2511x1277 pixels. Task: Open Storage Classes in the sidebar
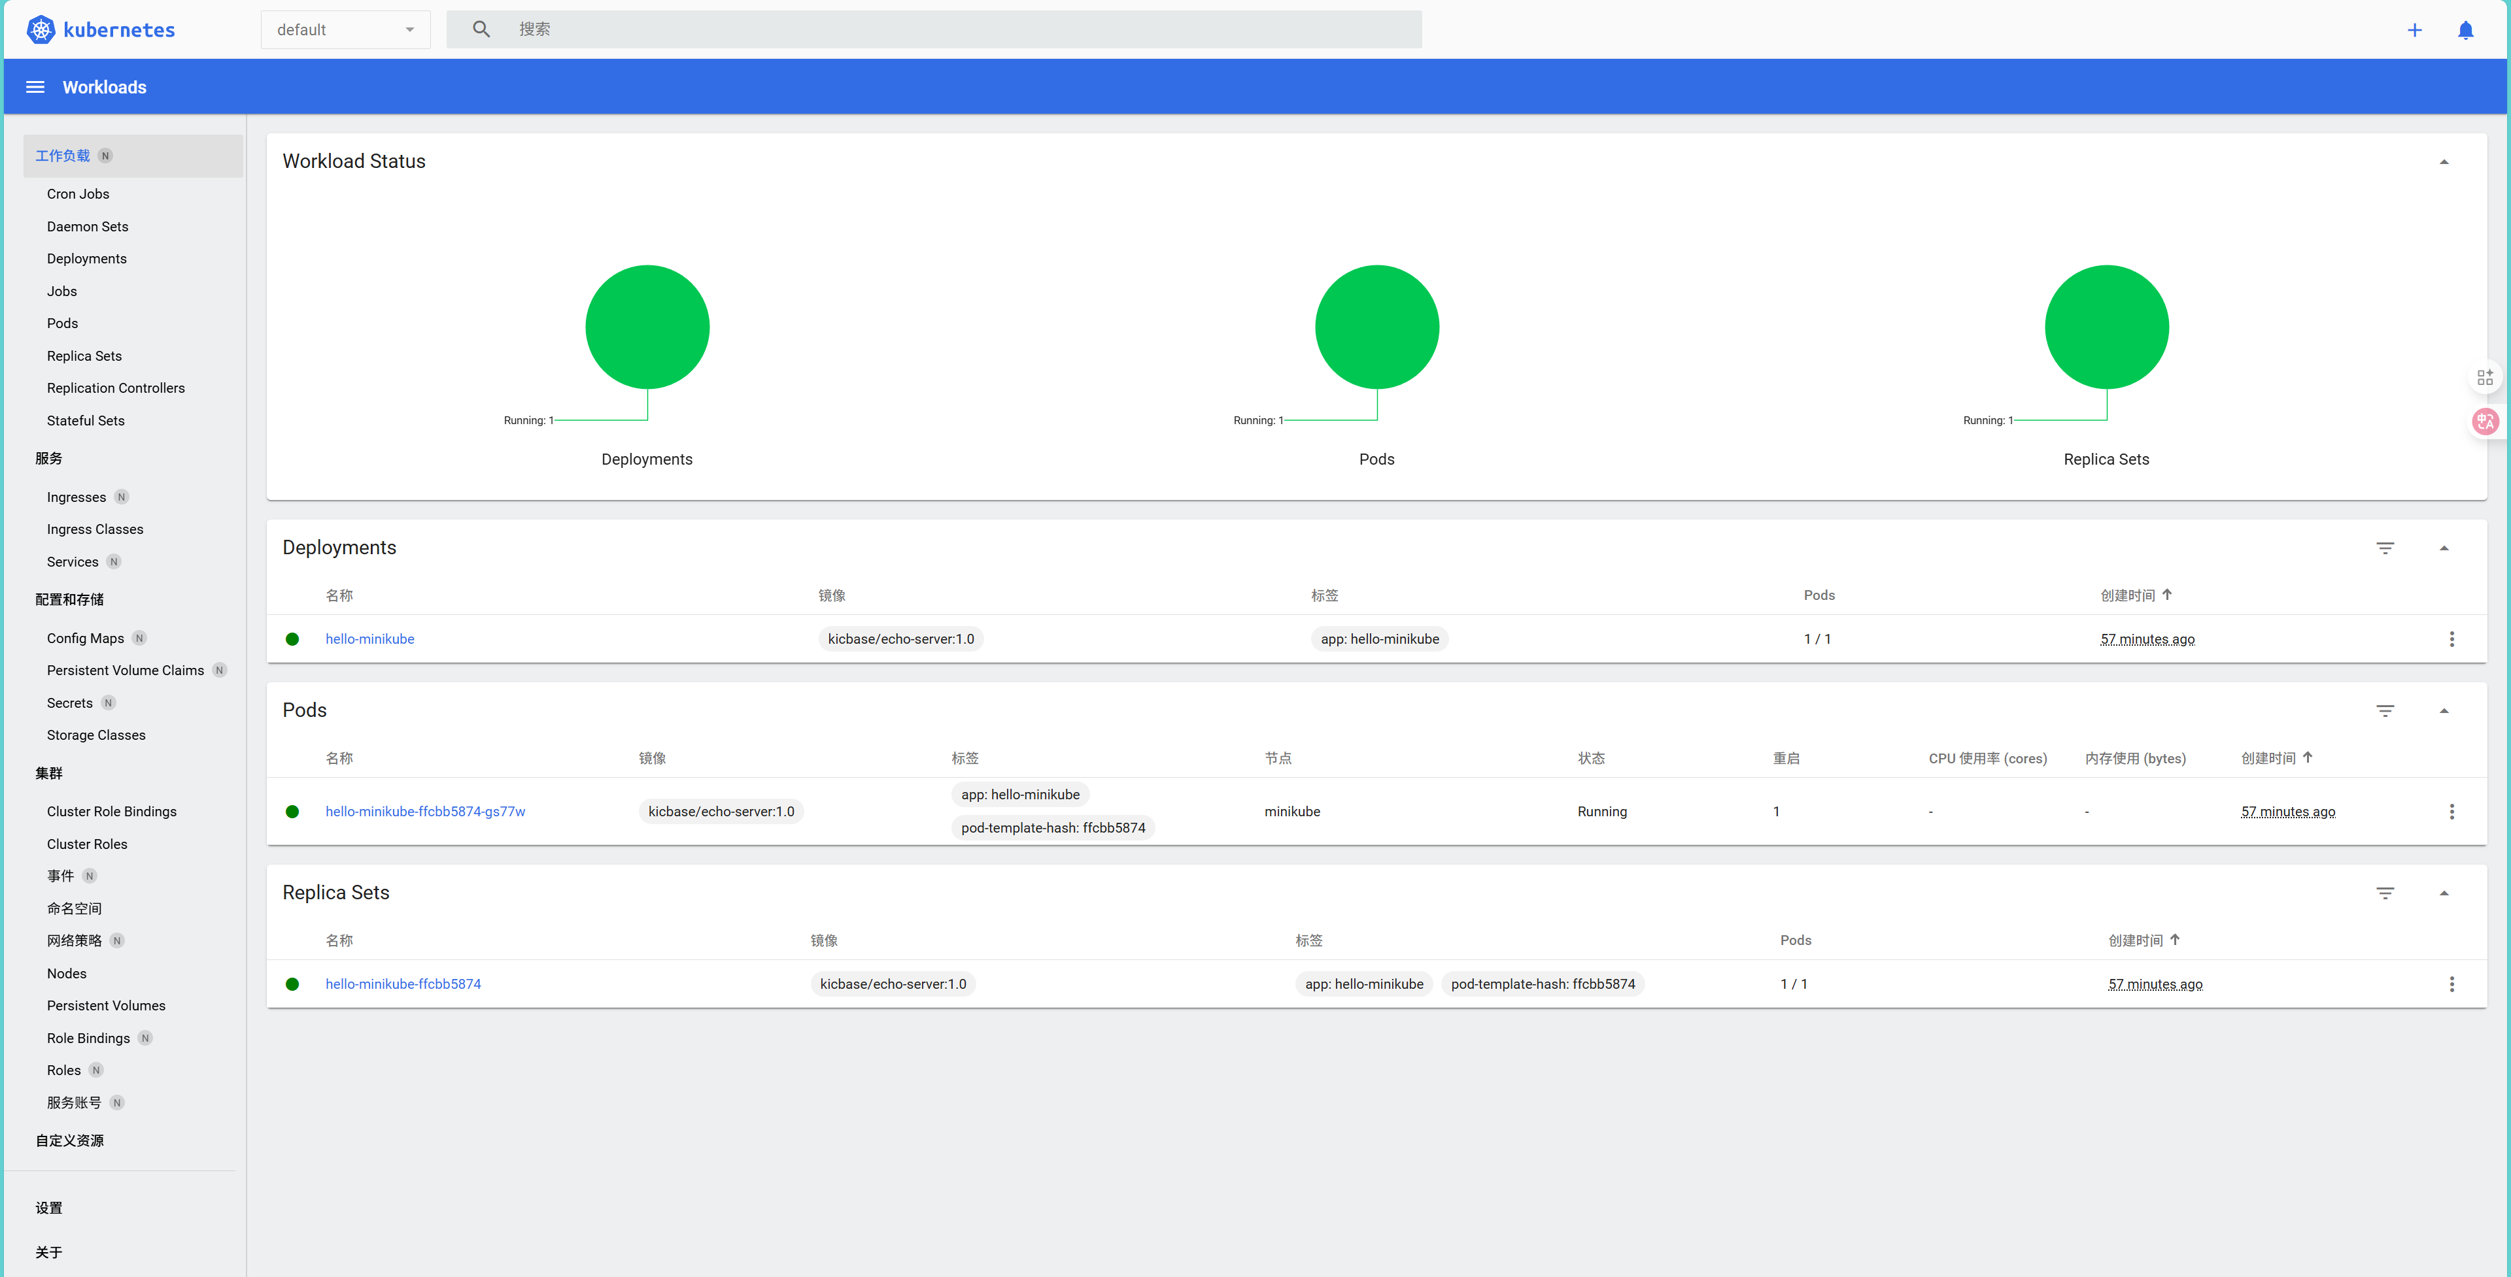tap(97, 735)
